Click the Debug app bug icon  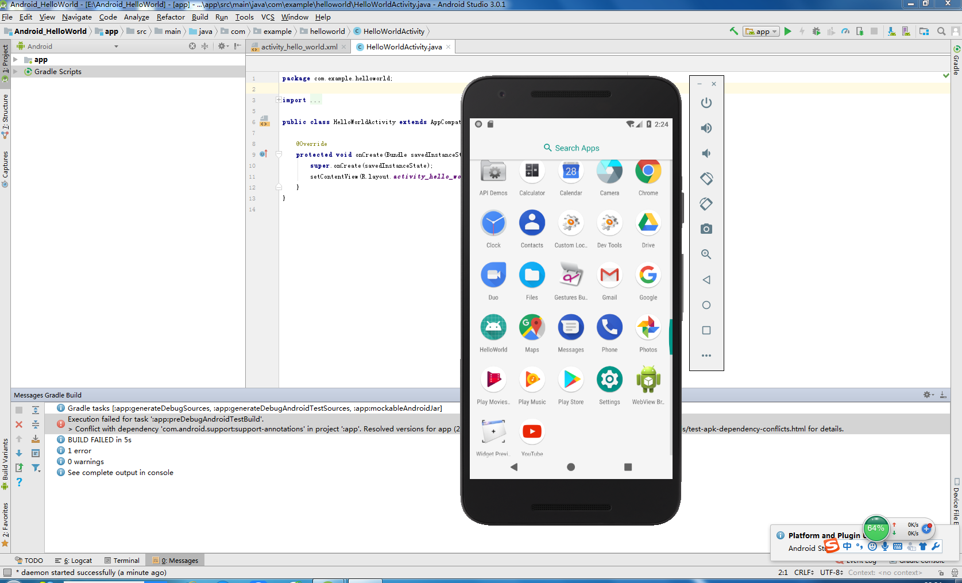point(816,32)
